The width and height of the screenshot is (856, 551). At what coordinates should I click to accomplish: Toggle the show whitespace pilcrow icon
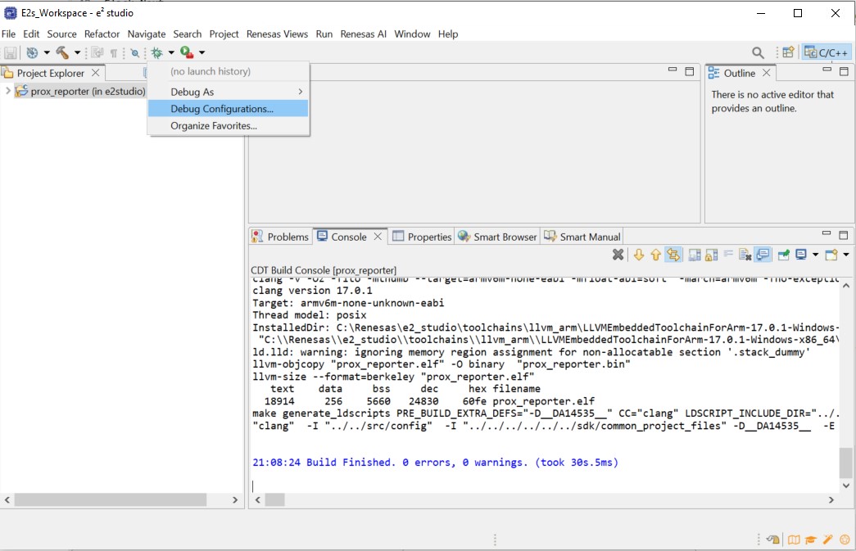click(114, 53)
